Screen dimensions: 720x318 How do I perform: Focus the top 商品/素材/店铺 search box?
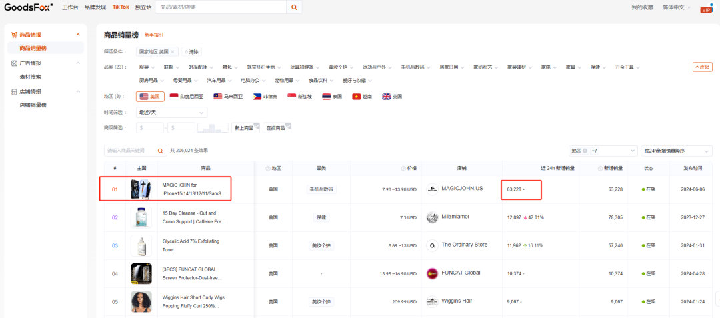pos(221,7)
